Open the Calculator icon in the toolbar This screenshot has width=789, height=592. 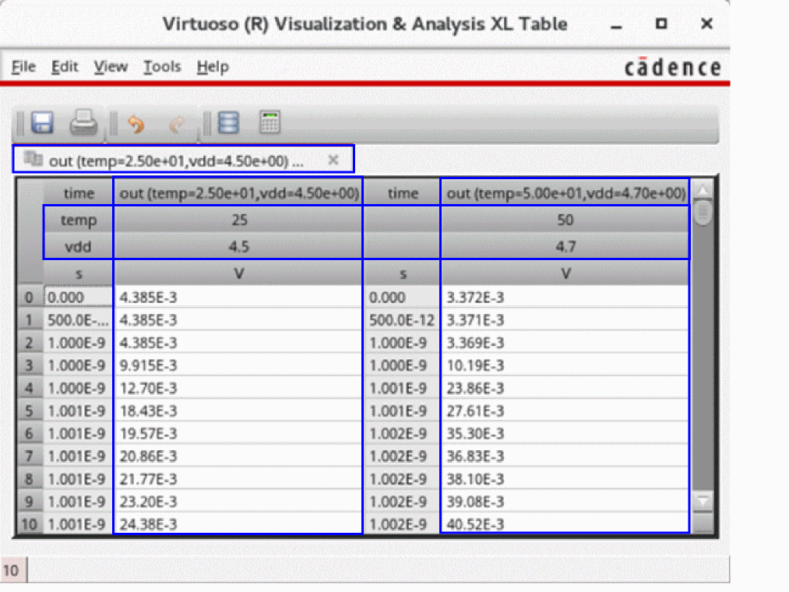pyautogui.click(x=269, y=123)
